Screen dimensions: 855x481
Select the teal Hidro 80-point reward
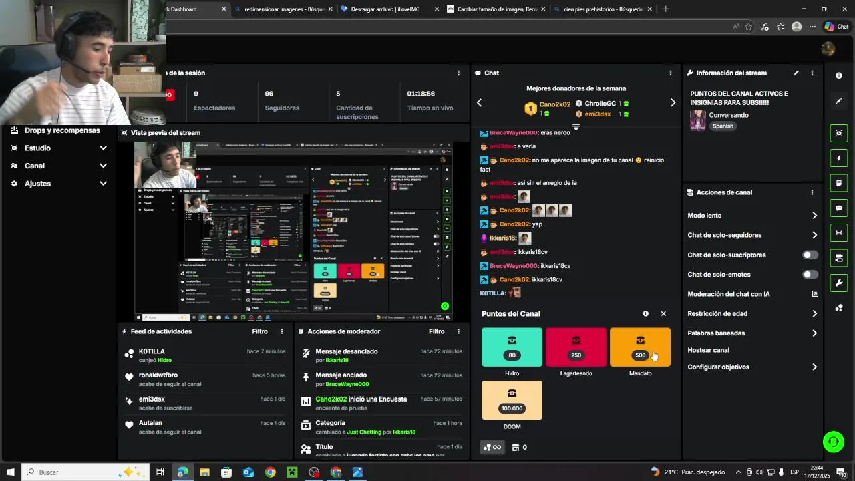pyautogui.click(x=512, y=347)
